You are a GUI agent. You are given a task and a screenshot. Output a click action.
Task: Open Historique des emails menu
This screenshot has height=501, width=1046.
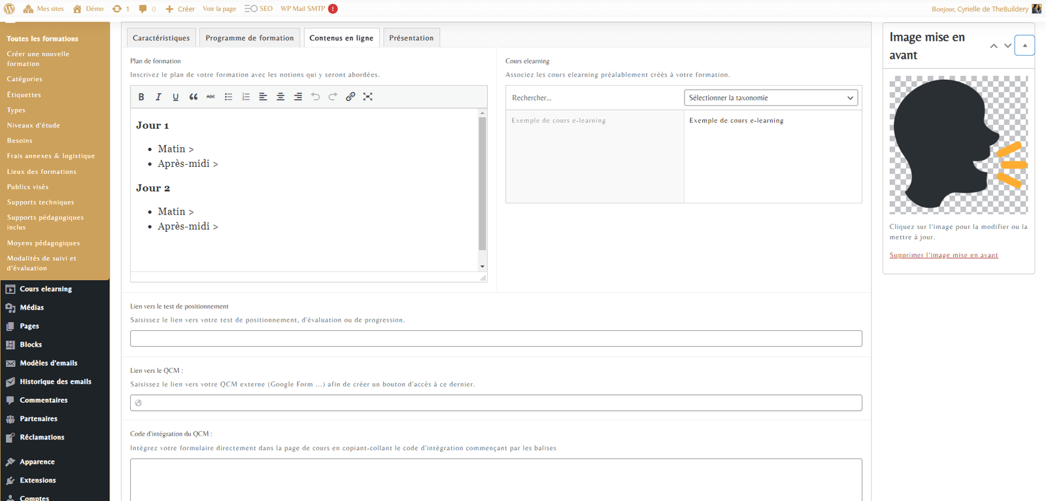pos(55,381)
